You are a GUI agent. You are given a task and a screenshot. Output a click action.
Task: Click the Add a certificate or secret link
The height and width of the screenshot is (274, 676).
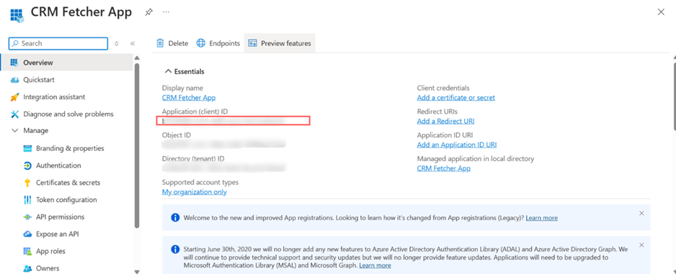click(x=455, y=98)
